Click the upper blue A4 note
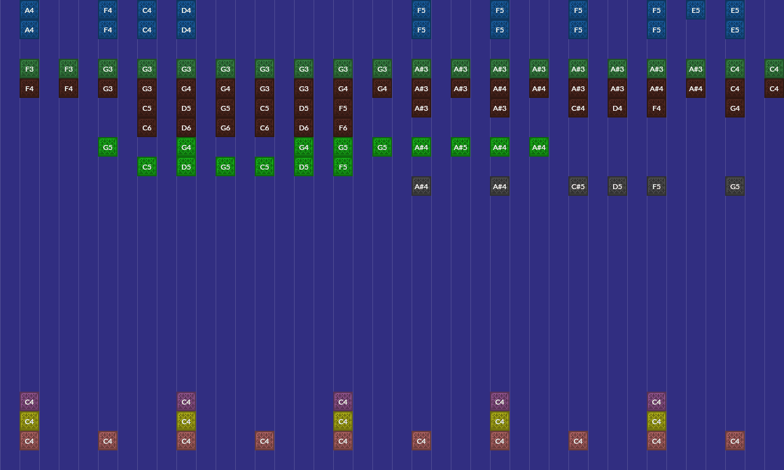Screen dimensions: 784x470 29,10
